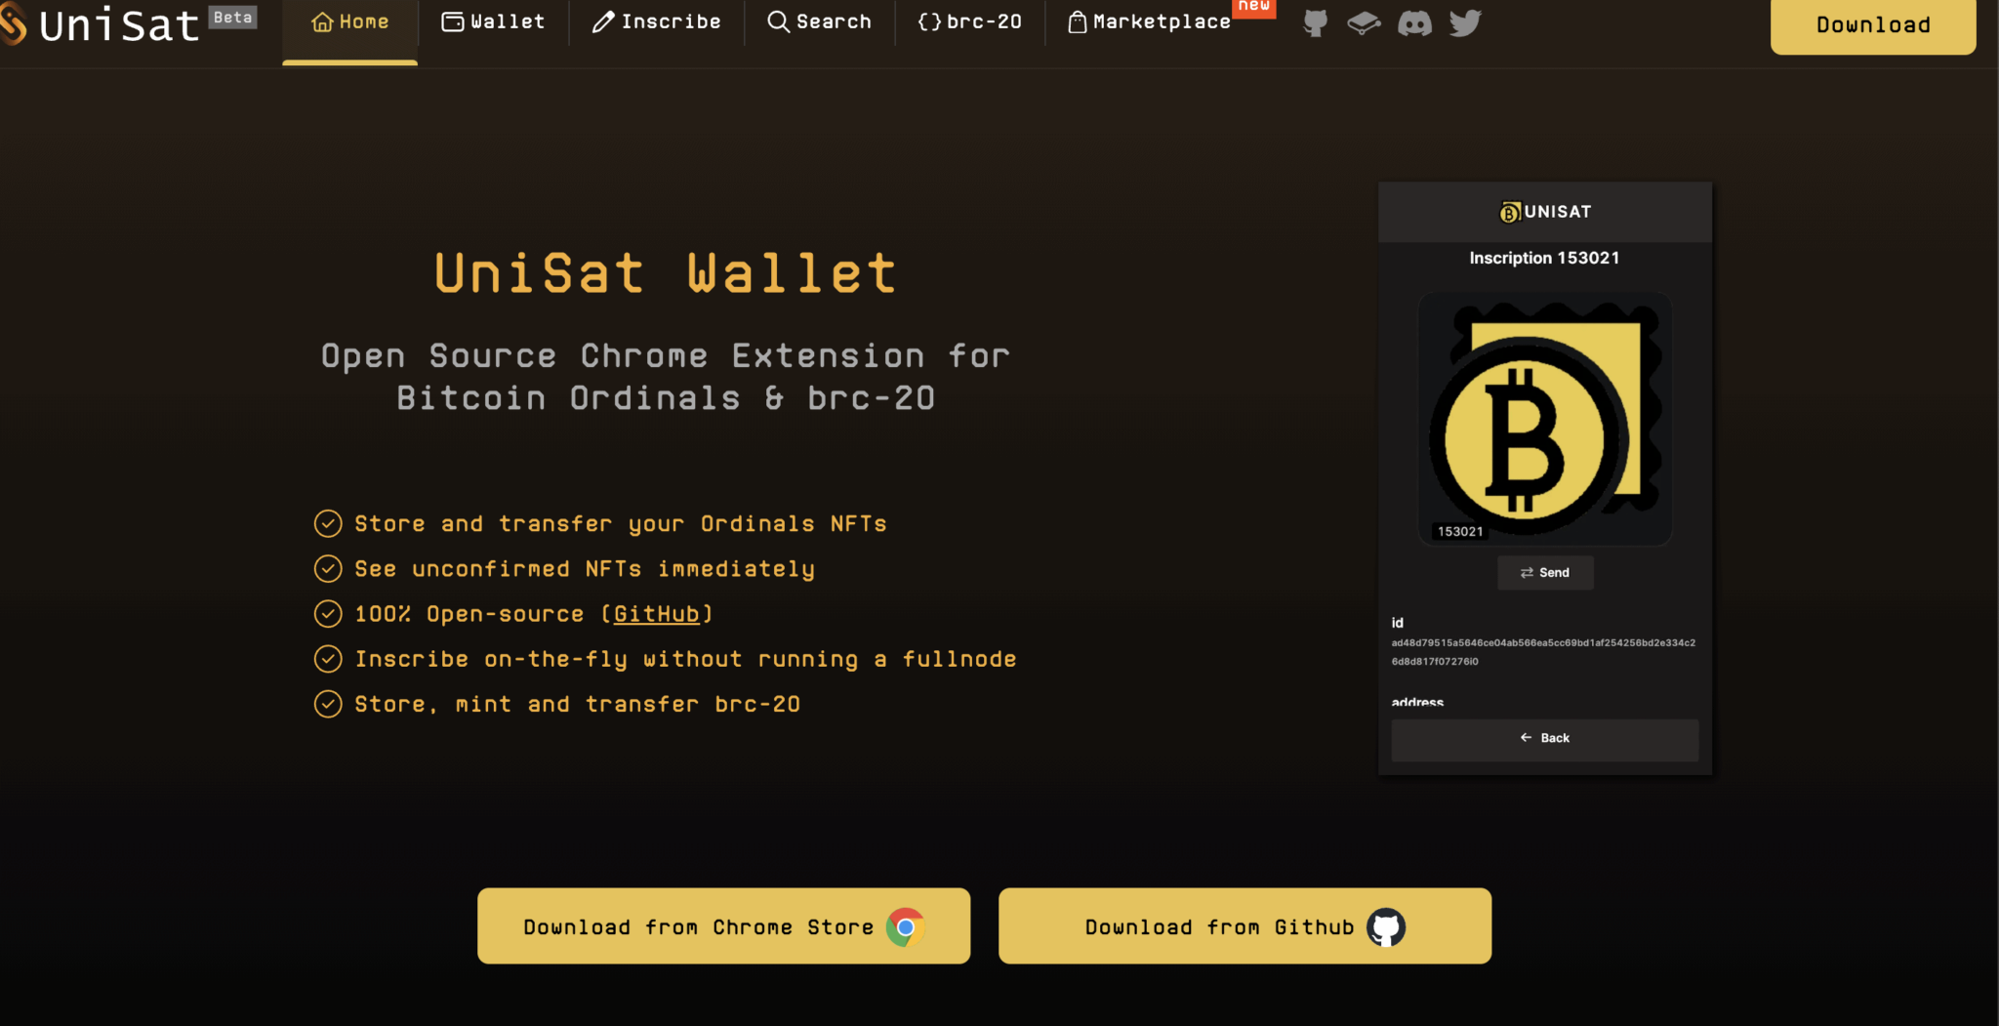Image resolution: width=1999 pixels, height=1026 pixels.
Task: Click the checkmark beside 'Inscribe on-the-fly'
Action: 328,659
